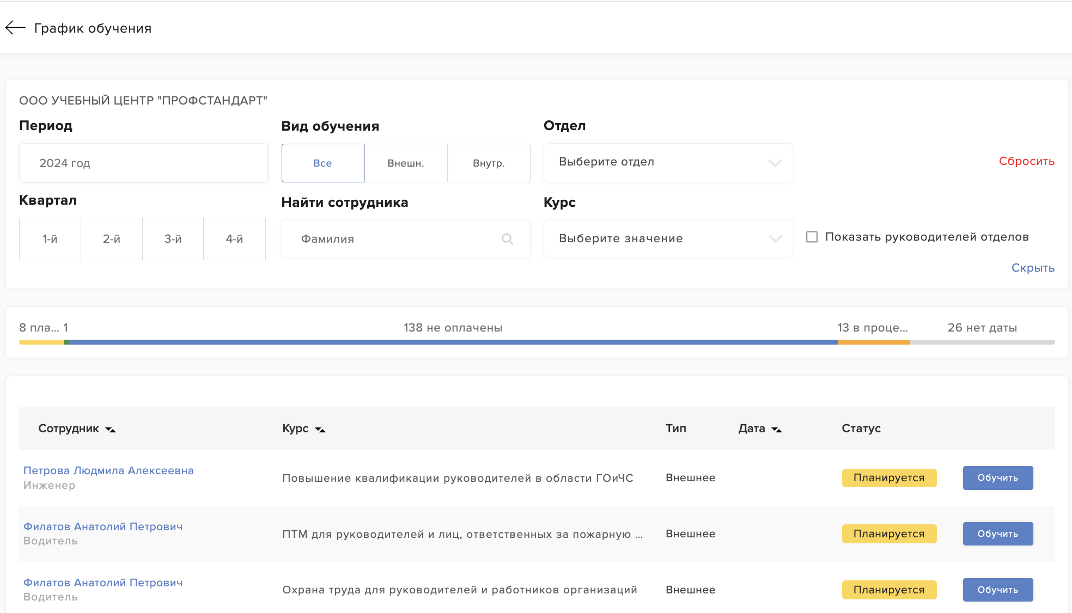Open the Выберите отдел dropdown
1072x613 pixels.
[668, 162]
